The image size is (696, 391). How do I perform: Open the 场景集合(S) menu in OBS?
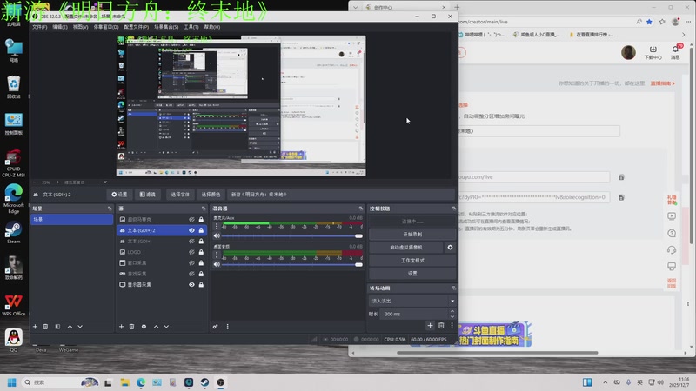[166, 27]
